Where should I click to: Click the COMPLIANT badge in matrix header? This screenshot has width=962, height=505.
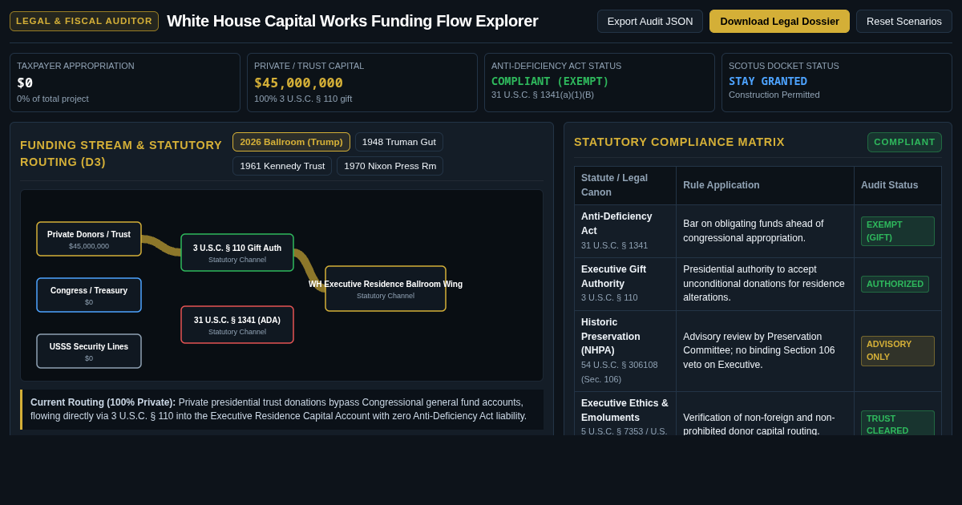click(904, 142)
